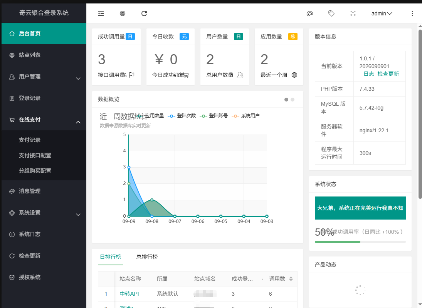Click the chat icon beside 消息管理

coord(12,191)
